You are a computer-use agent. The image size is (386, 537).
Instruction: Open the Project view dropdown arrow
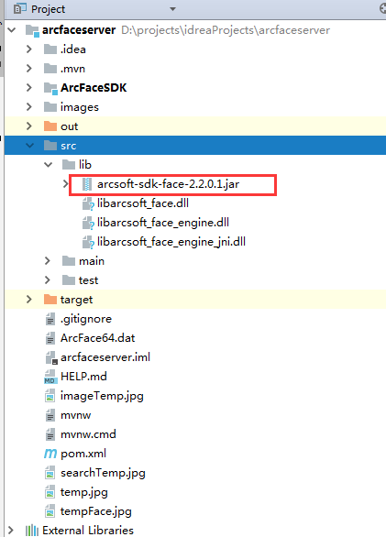click(x=172, y=9)
